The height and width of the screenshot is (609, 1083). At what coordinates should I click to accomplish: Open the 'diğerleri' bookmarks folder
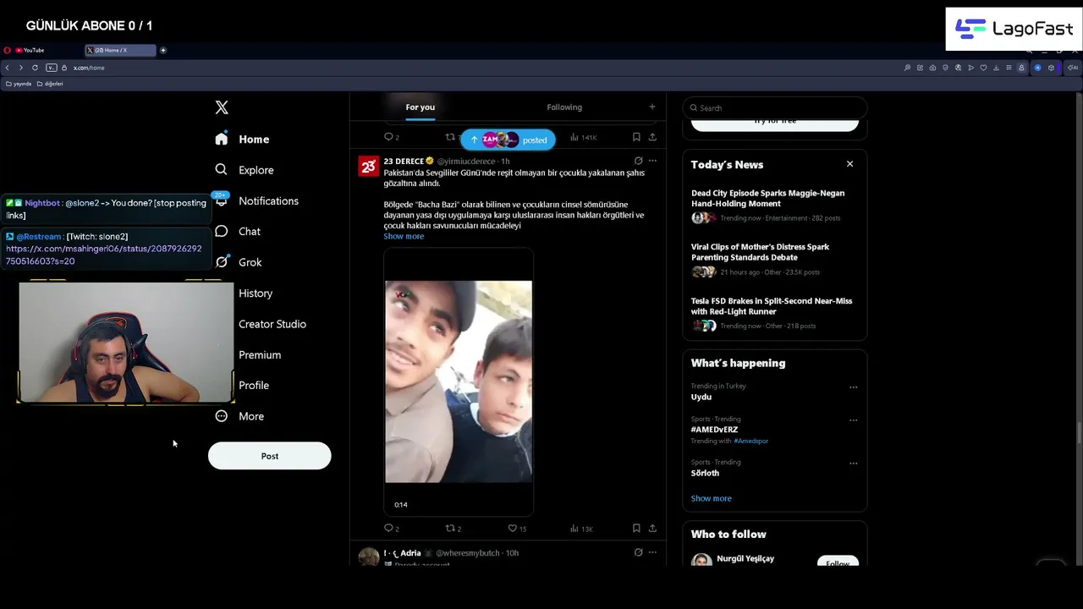50,84
